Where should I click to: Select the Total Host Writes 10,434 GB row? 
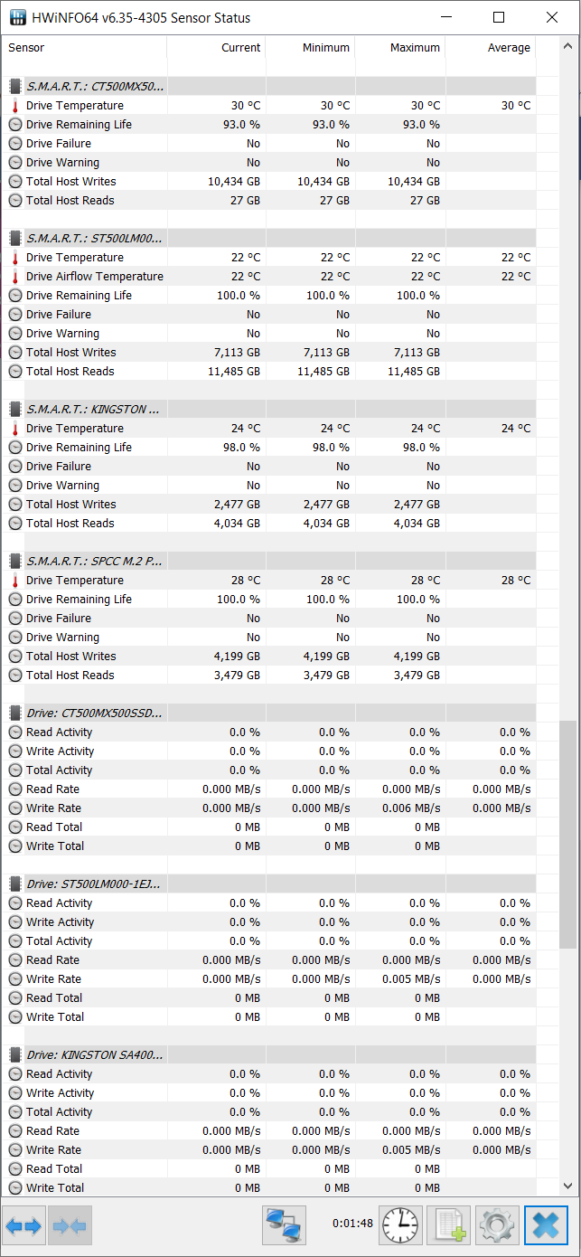(269, 182)
